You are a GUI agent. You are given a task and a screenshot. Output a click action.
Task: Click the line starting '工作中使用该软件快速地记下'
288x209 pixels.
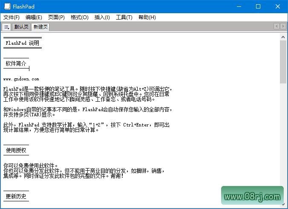click(79, 100)
